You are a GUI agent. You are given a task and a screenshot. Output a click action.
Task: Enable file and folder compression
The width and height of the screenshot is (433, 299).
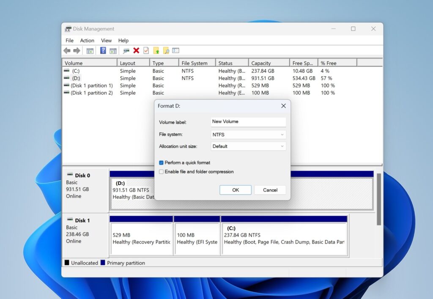coord(161,172)
